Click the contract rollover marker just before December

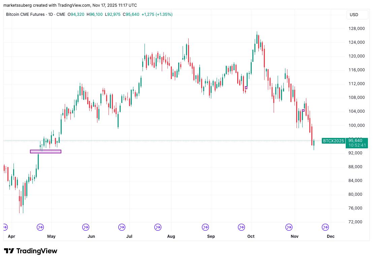pyautogui.click(x=325, y=227)
